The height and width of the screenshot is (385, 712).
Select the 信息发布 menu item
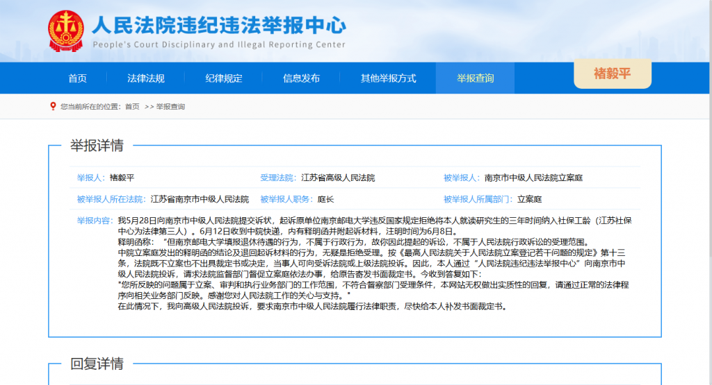tap(301, 78)
